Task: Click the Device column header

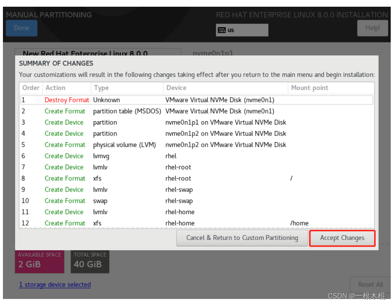Action: pyautogui.click(x=225, y=88)
